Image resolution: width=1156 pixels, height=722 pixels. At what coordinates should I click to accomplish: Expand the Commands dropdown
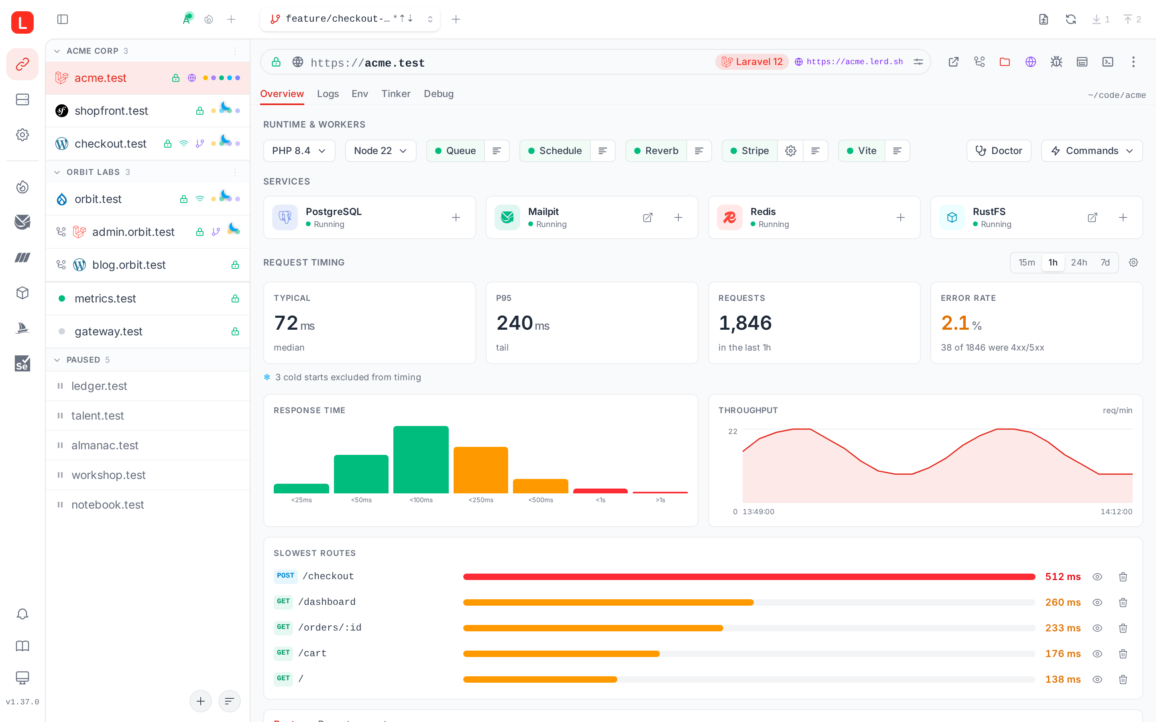(1091, 151)
